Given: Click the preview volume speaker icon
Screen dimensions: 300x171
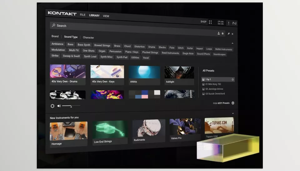Looking at the screenshot, I should (x=59, y=106).
